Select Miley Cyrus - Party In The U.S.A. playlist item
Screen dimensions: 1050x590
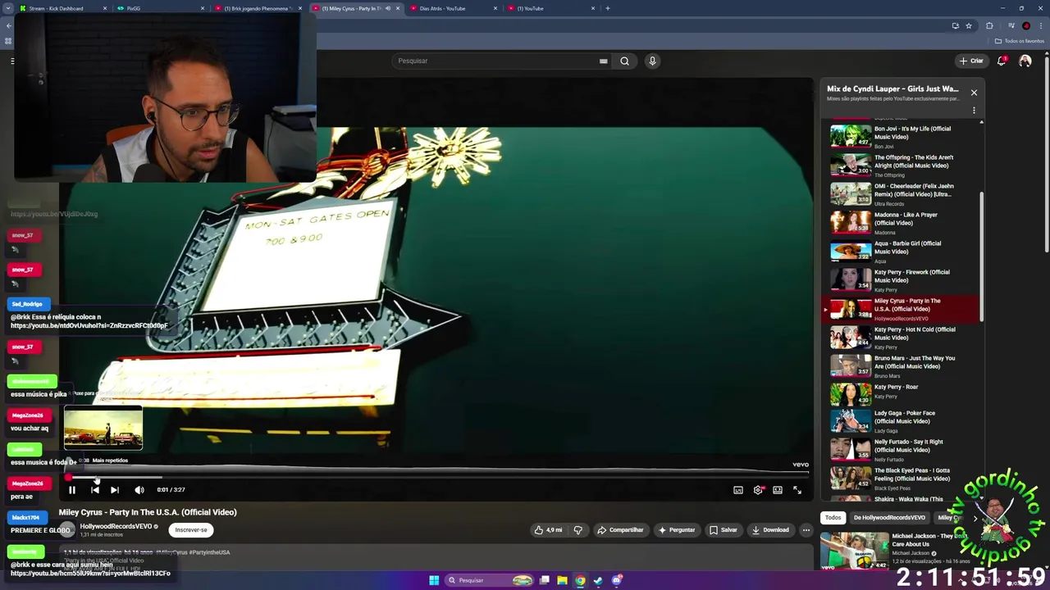tap(902, 309)
